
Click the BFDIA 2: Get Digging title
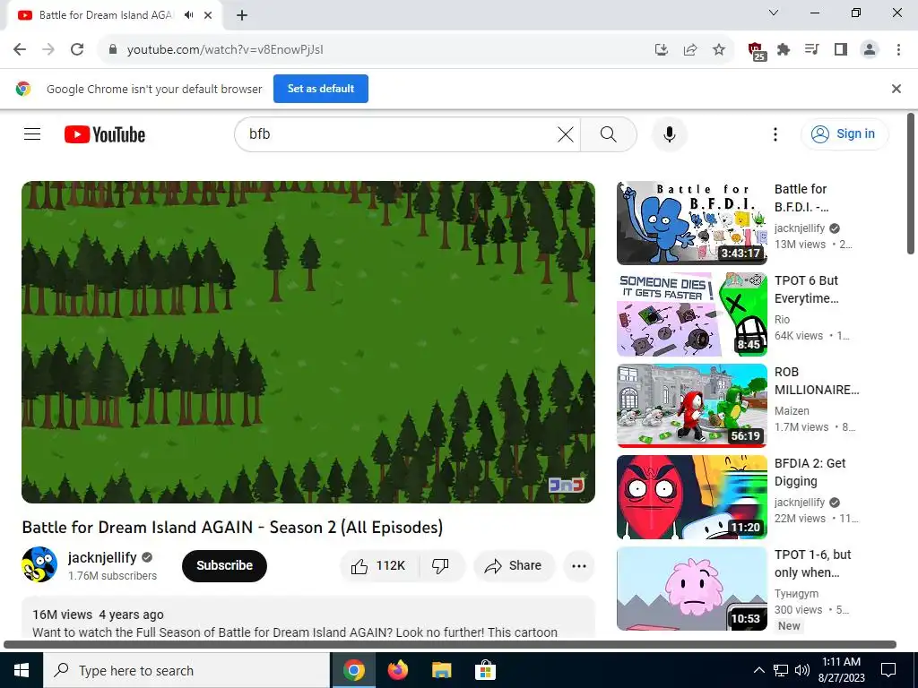[810, 472]
